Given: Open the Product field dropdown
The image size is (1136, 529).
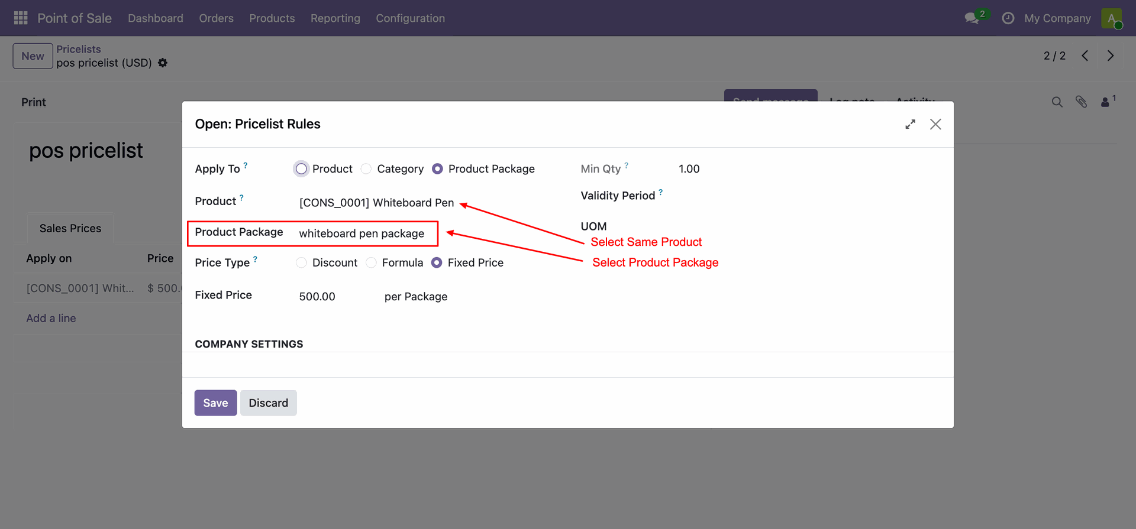Looking at the screenshot, I should [x=376, y=203].
